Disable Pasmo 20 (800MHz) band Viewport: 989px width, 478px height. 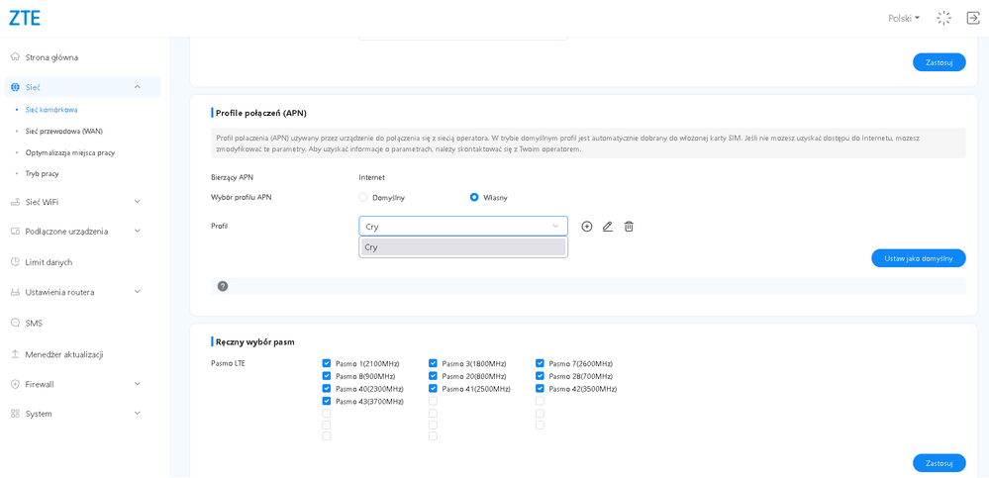(433, 376)
